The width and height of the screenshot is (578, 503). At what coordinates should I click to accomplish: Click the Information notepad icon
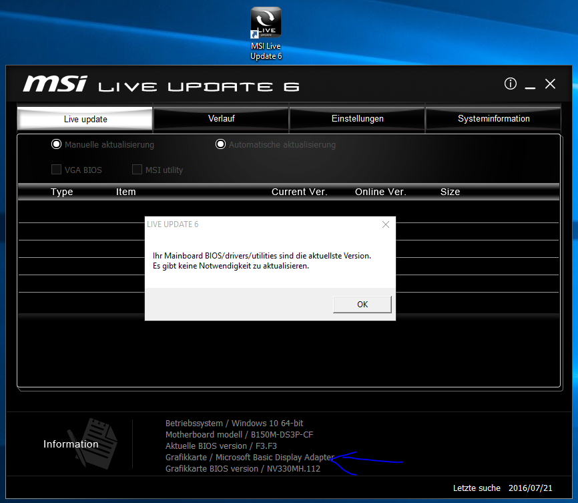point(93,444)
